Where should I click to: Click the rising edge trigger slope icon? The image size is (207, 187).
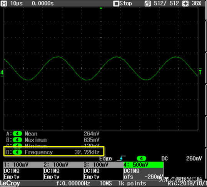[121, 159]
